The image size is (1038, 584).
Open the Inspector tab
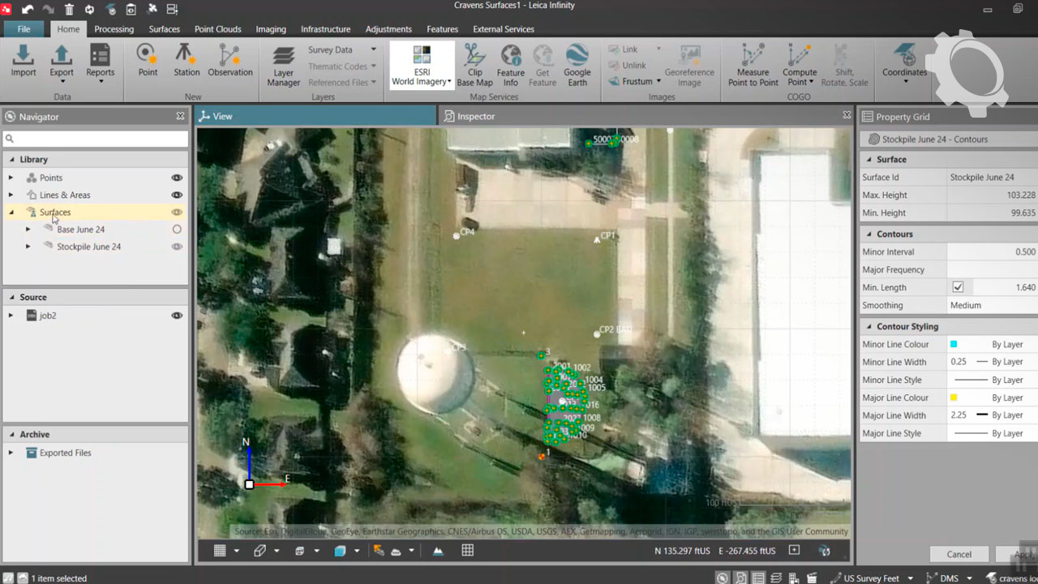click(x=475, y=117)
